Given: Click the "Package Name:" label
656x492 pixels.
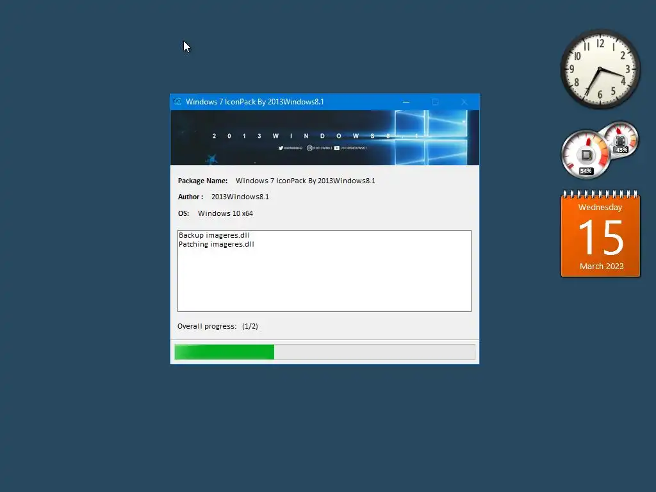Looking at the screenshot, I should coord(202,181).
